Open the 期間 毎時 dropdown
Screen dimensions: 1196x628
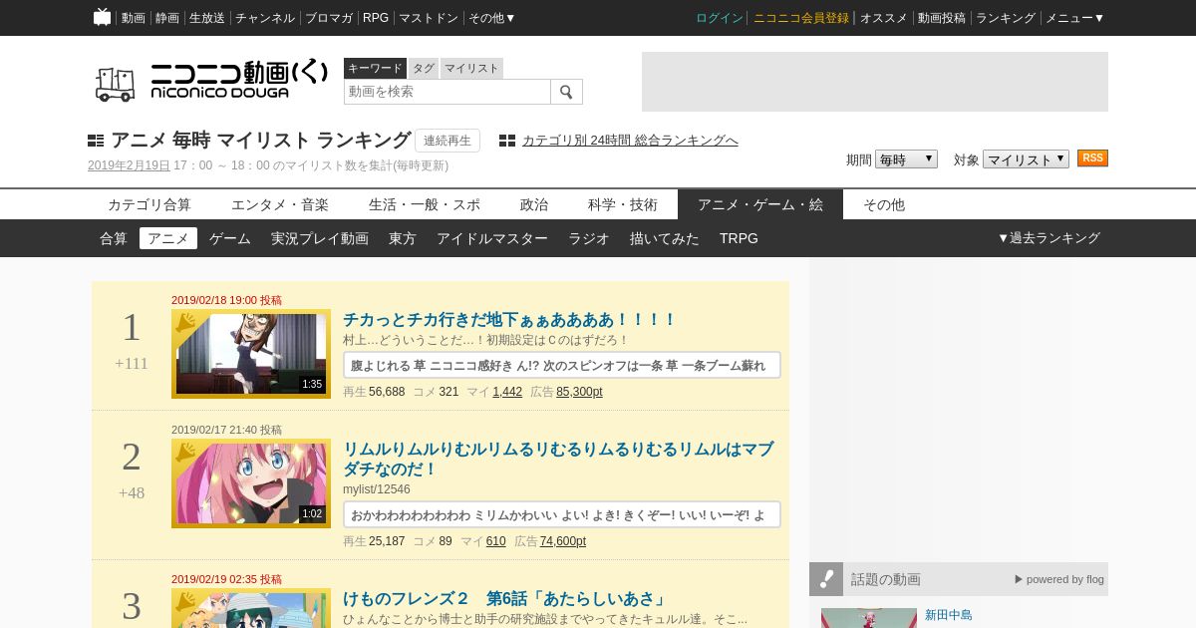[906, 159]
